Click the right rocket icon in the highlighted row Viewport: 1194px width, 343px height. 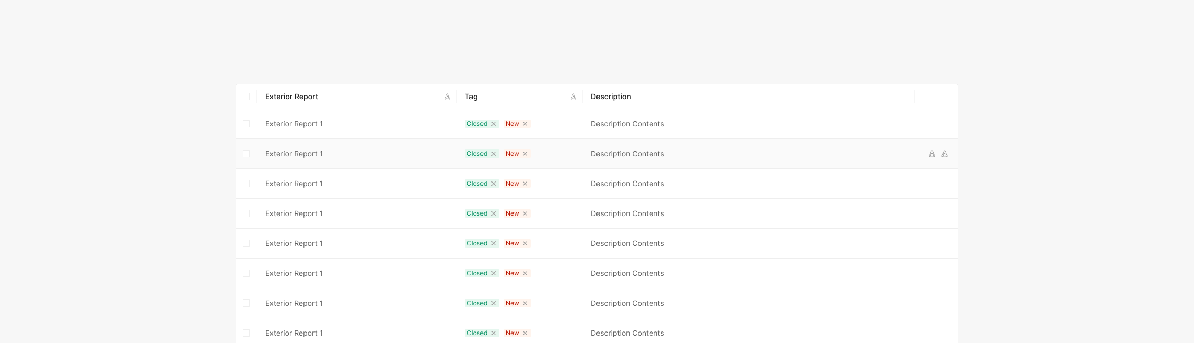click(x=945, y=154)
